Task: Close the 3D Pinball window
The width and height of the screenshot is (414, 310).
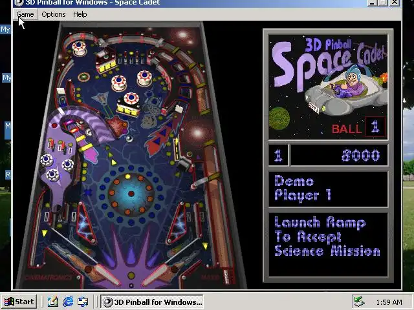Action: [394, 3]
